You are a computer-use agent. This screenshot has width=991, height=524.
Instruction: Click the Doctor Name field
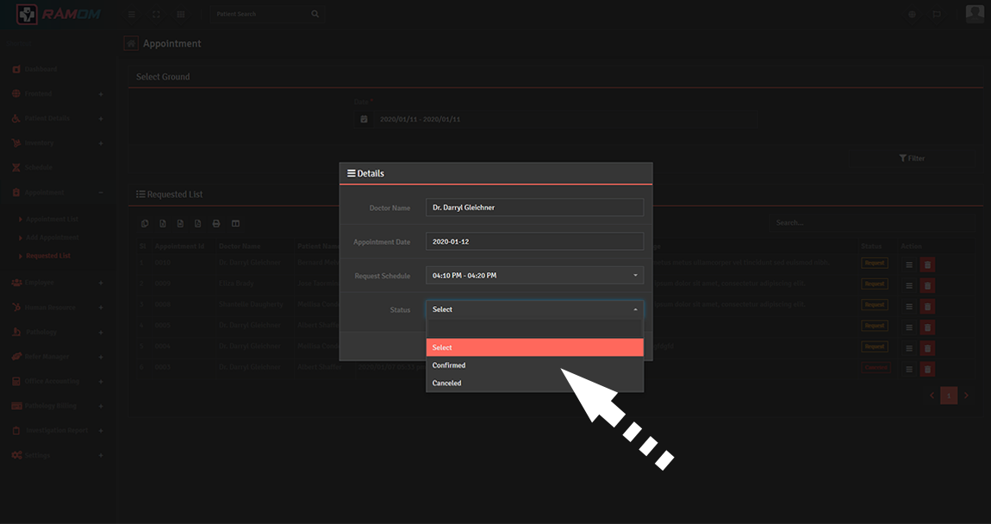point(534,208)
